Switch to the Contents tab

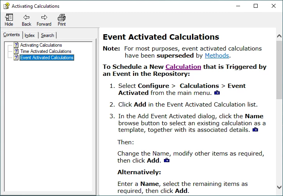coord(11,35)
